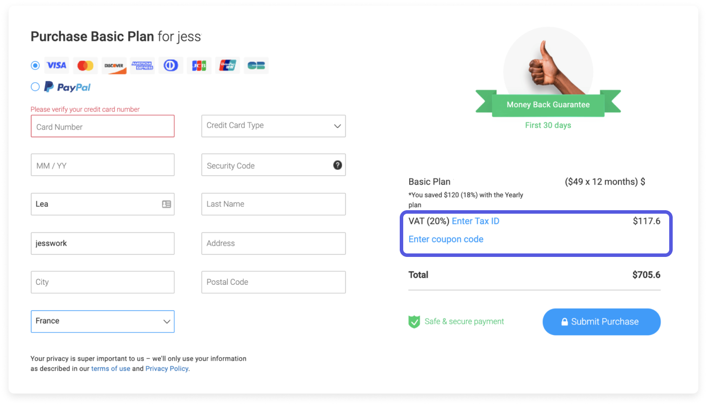The height and width of the screenshot is (405, 707).
Task: Click the JCB card icon
Action: click(x=199, y=66)
